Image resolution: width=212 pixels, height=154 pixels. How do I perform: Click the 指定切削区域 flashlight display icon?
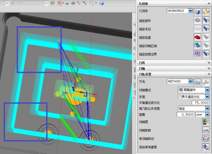[206, 45]
